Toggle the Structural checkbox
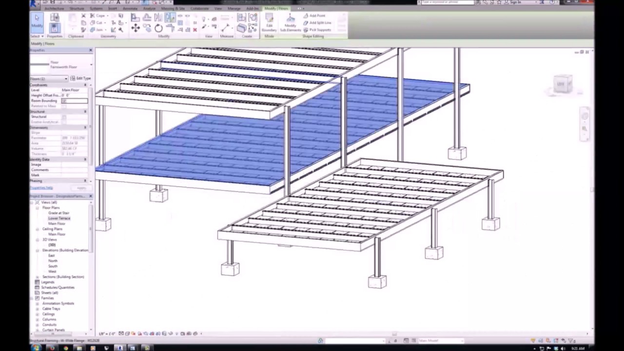Screen dimensions: 624x351 coord(64,117)
